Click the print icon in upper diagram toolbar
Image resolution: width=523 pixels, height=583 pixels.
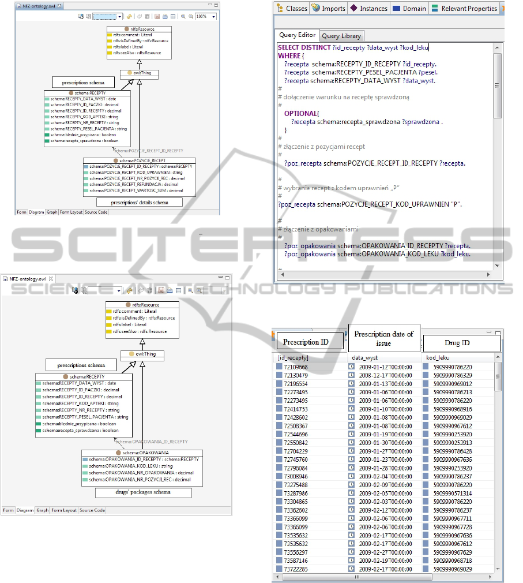point(164,17)
